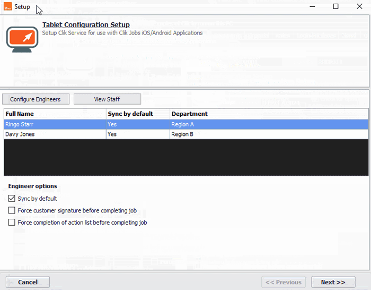Sort by Full Name column header
Viewport: 371px width, 290px height.
55,114
